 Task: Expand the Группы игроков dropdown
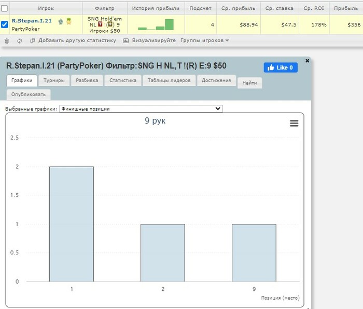(x=205, y=41)
